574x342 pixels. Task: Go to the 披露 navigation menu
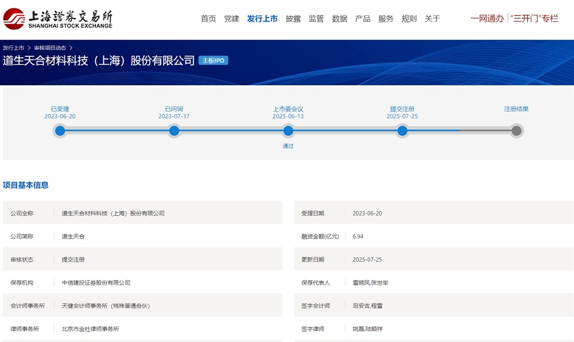pyautogui.click(x=293, y=19)
